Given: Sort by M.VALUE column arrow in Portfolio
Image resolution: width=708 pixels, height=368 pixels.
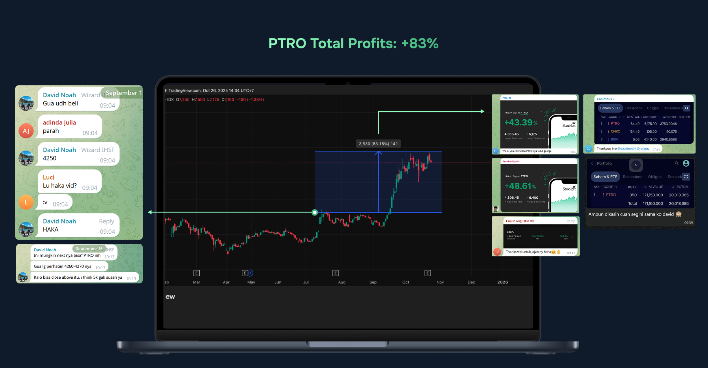Looking at the screenshot, I should pyautogui.click(x=645, y=187).
